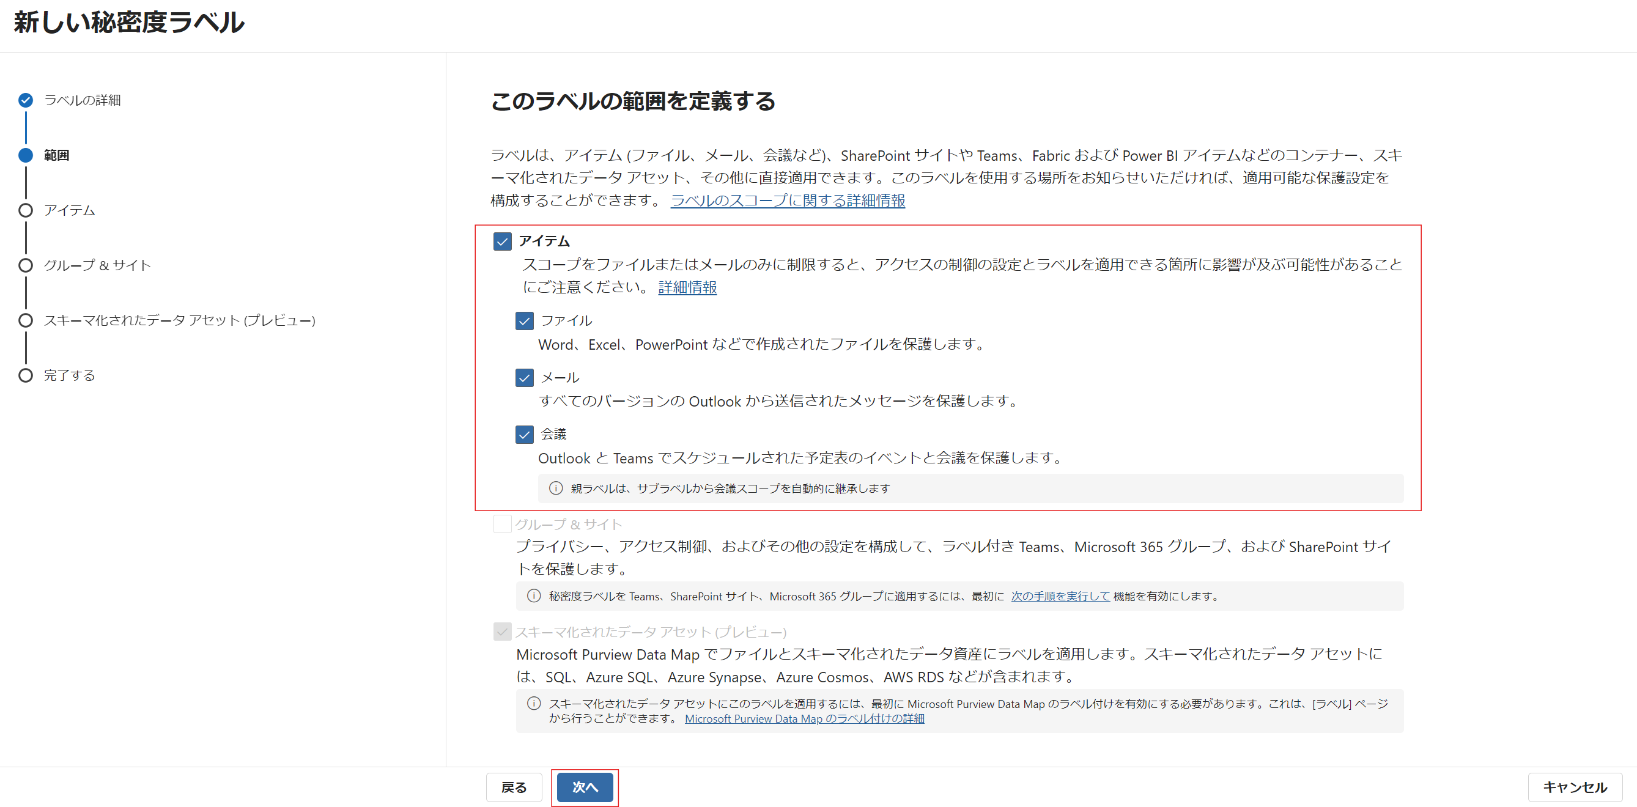Open the 詳細情報 link under アイテム
Image resolution: width=1637 pixels, height=807 pixels.
tap(687, 287)
